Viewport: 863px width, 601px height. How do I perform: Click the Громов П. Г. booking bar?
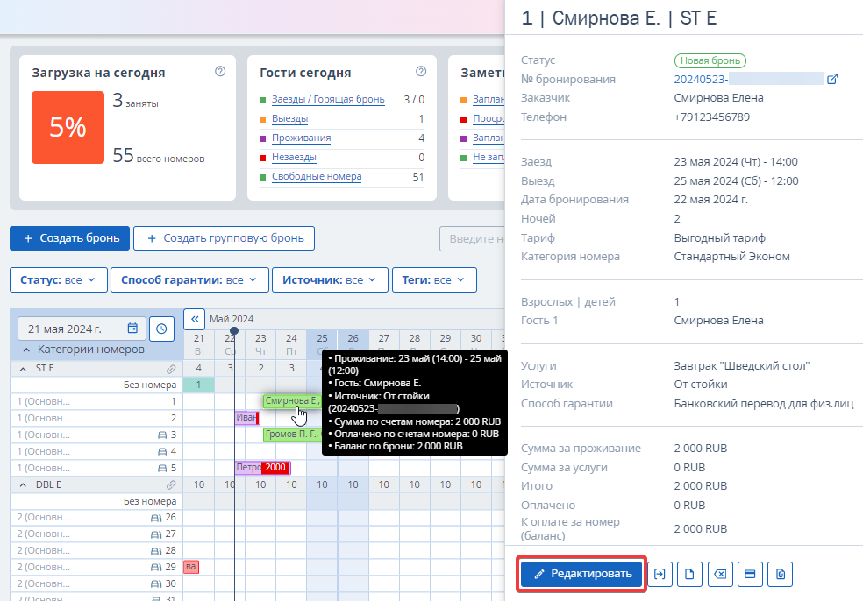(292, 435)
